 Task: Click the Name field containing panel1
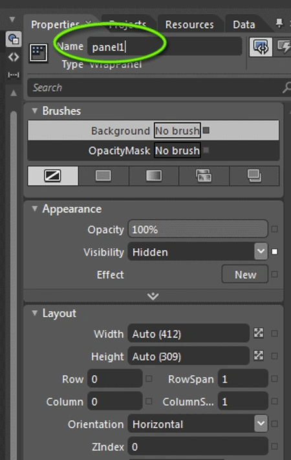[164, 47]
